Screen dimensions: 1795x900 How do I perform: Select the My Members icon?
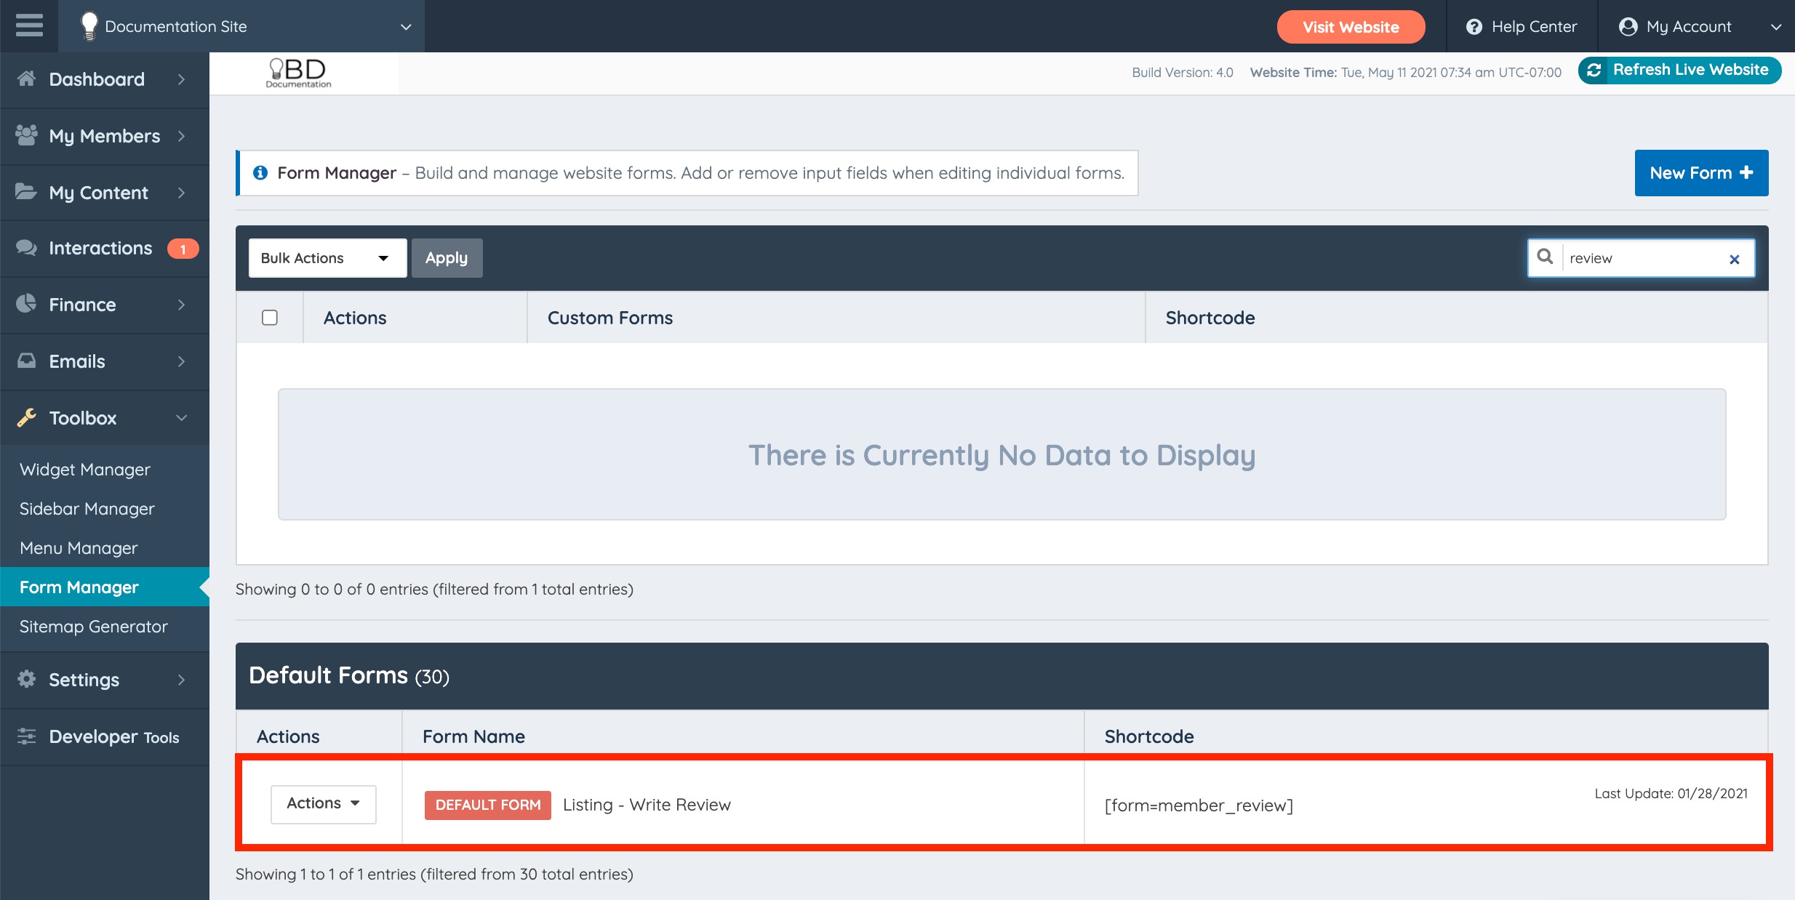pos(26,135)
